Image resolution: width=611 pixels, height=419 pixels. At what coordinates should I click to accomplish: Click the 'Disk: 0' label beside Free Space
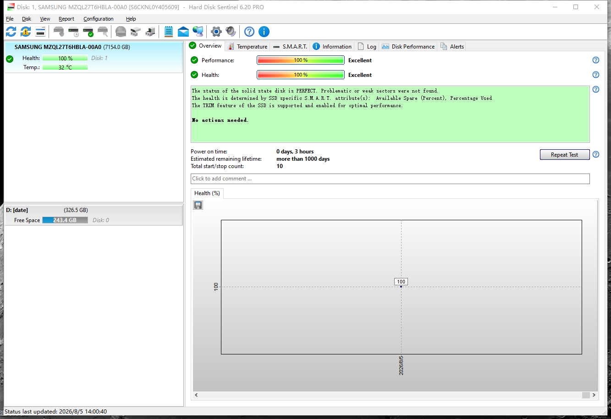click(101, 220)
